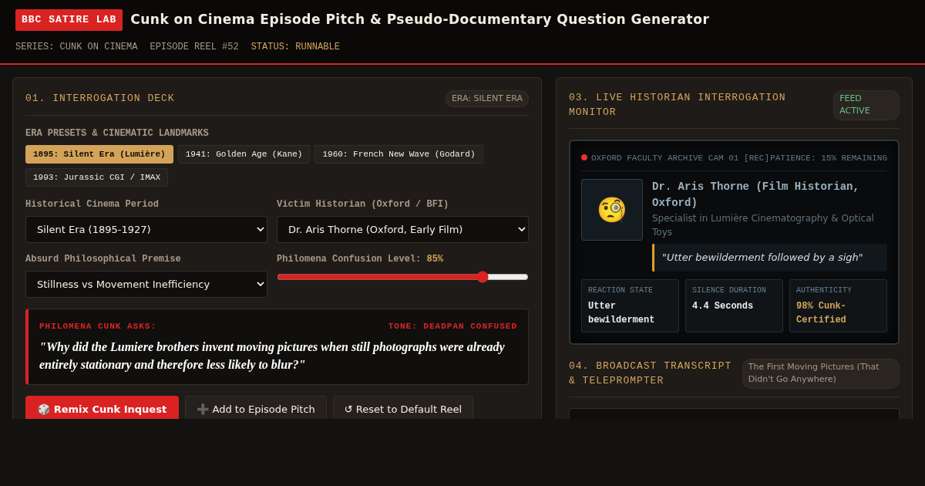Click the 'The First Moving Pictures' title badge
The width and height of the screenshot is (925, 486).
(x=821, y=373)
